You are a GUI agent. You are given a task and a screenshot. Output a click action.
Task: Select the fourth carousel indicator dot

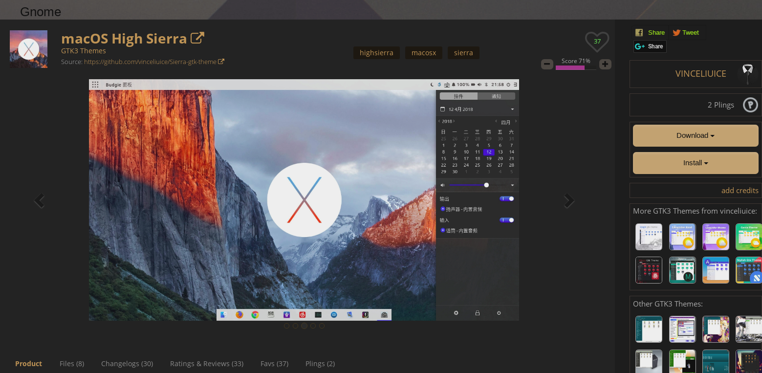pyautogui.click(x=313, y=326)
